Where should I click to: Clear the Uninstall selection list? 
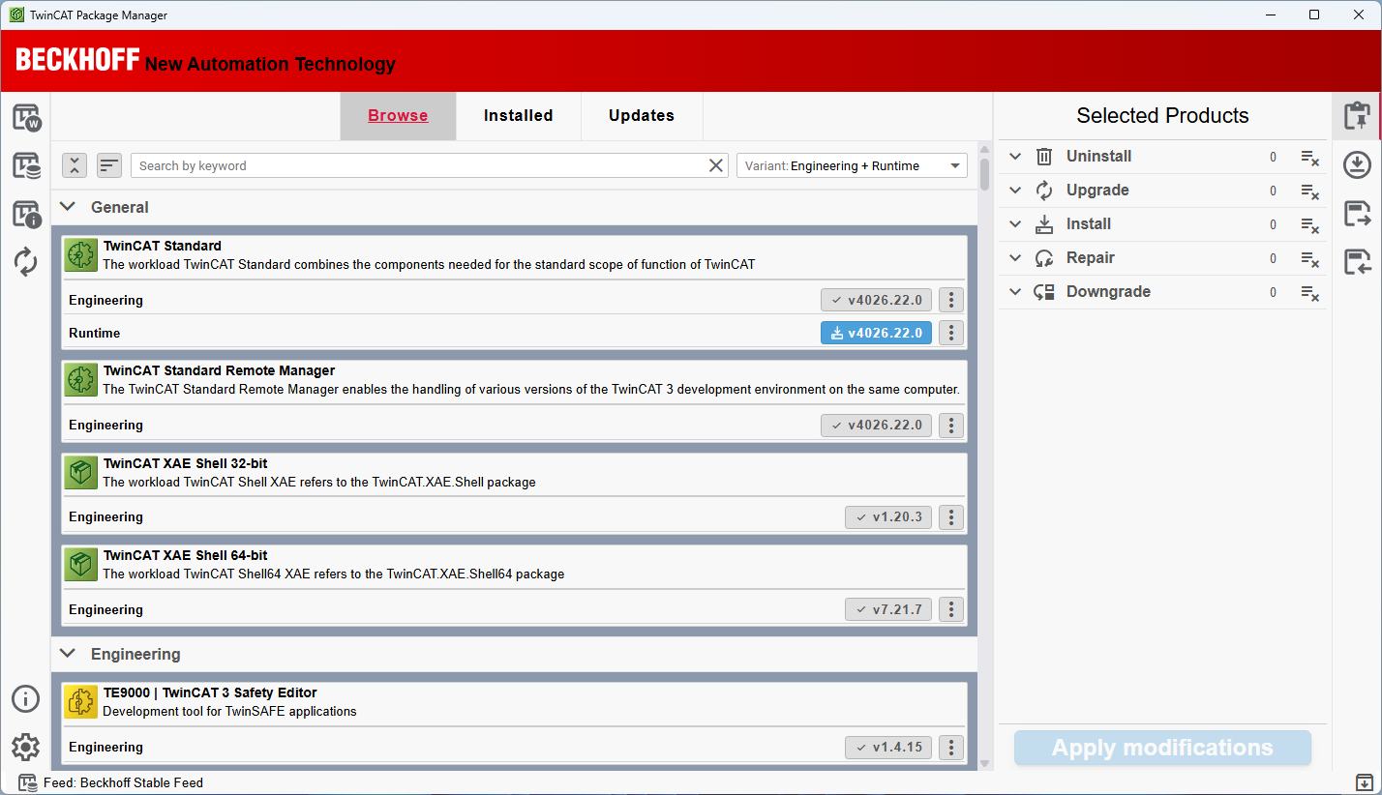point(1309,157)
